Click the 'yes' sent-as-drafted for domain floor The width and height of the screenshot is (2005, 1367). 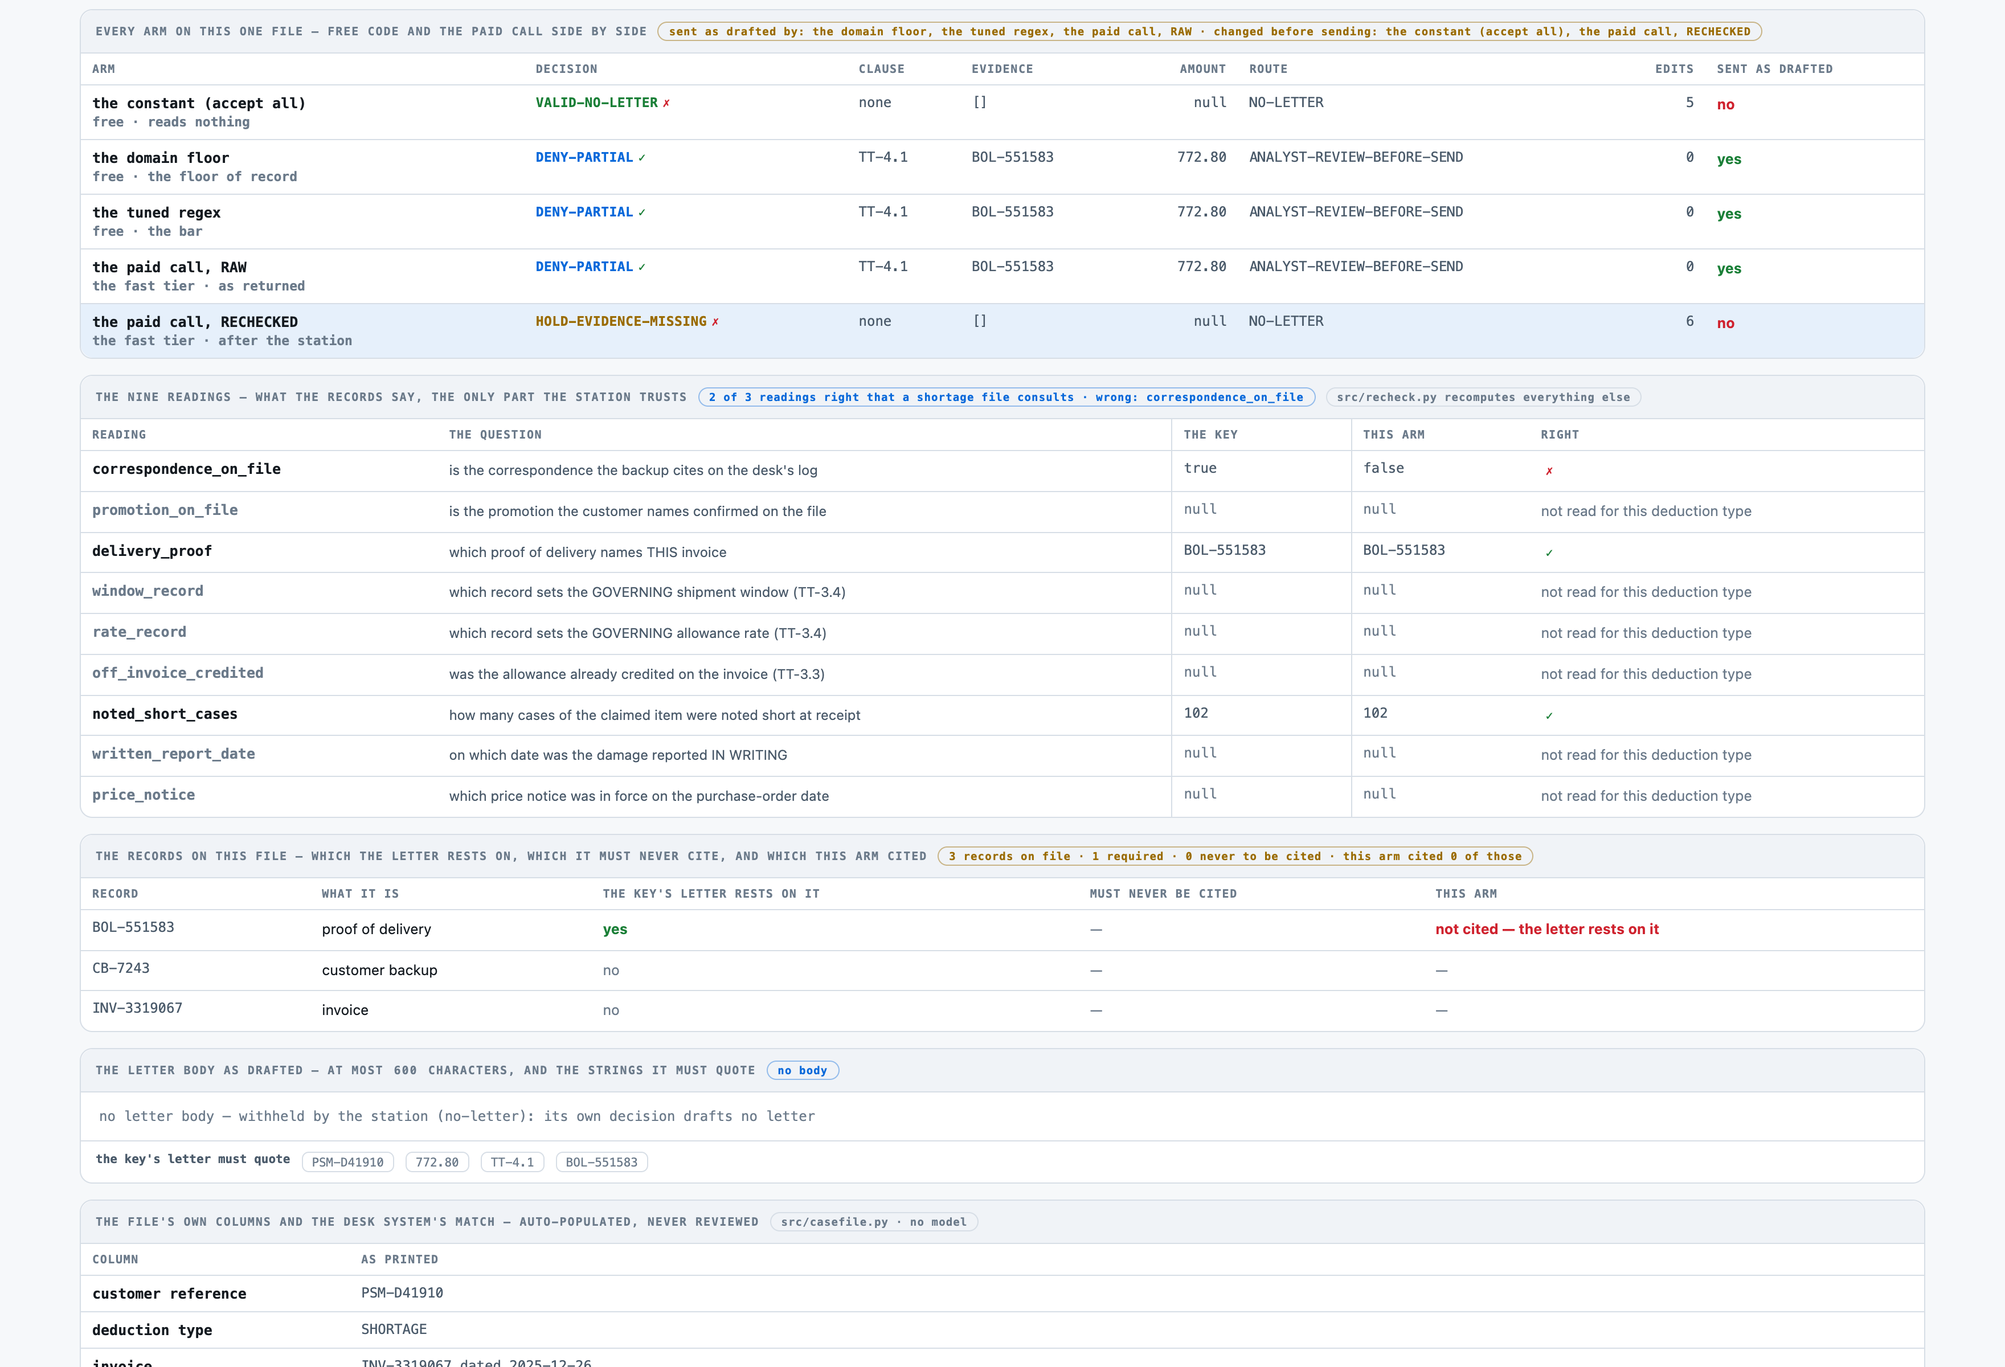coord(1729,159)
